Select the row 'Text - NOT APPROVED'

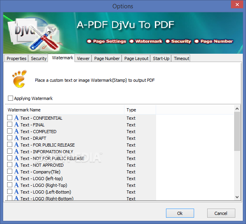point(81,165)
